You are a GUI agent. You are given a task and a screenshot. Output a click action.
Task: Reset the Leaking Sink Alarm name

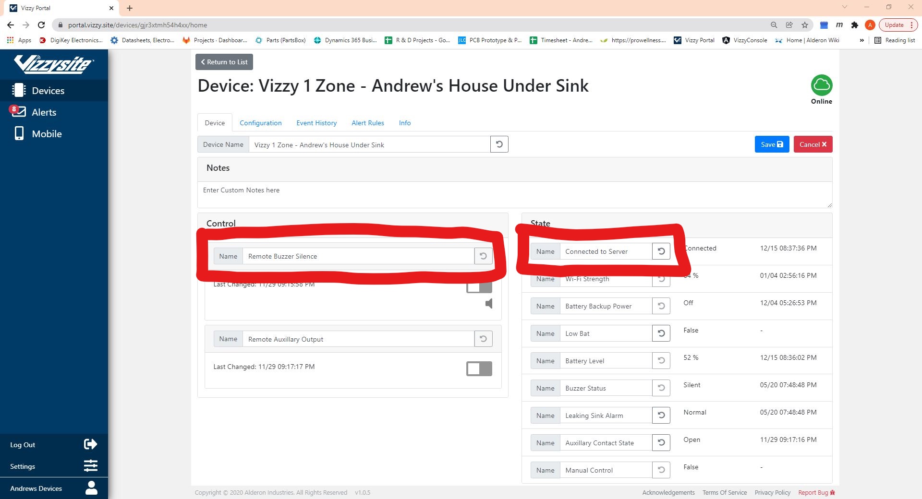point(661,416)
